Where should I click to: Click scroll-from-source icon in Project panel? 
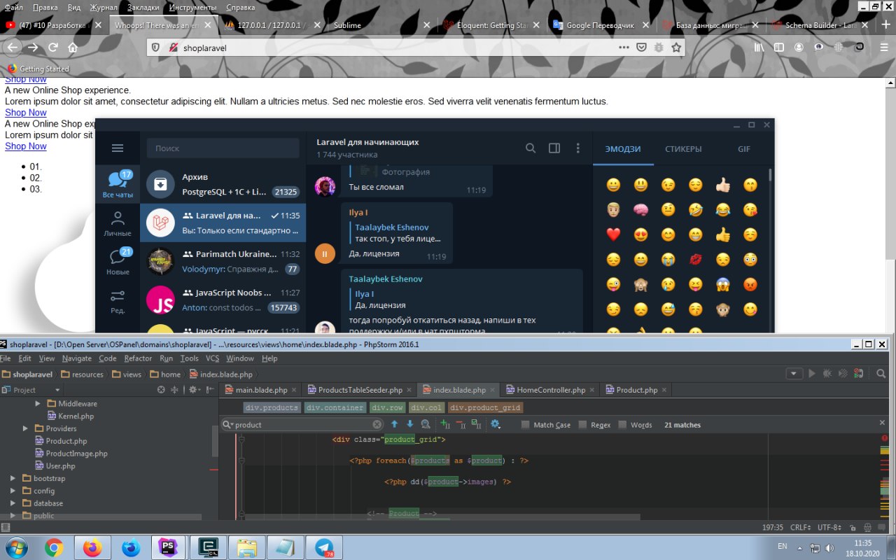tap(161, 390)
